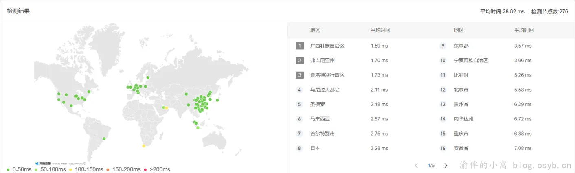Screen dimensions: 575x173
Task: Click rank 13 badge for 贵州省
Action: (443, 105)
